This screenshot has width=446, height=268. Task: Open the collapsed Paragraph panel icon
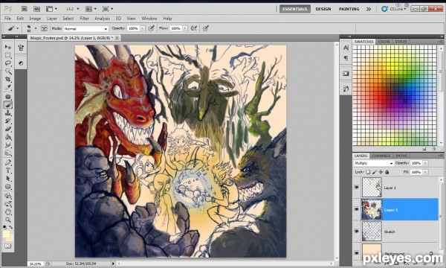coord(346,58)
